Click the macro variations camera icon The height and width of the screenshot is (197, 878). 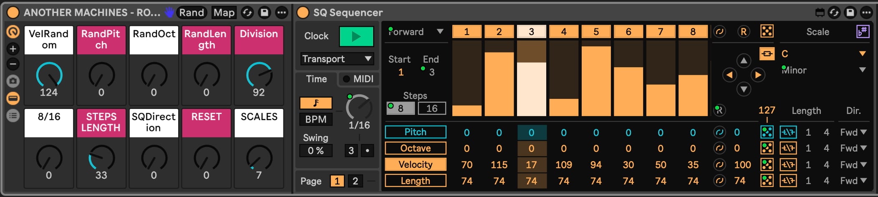(x=13, y=81)
